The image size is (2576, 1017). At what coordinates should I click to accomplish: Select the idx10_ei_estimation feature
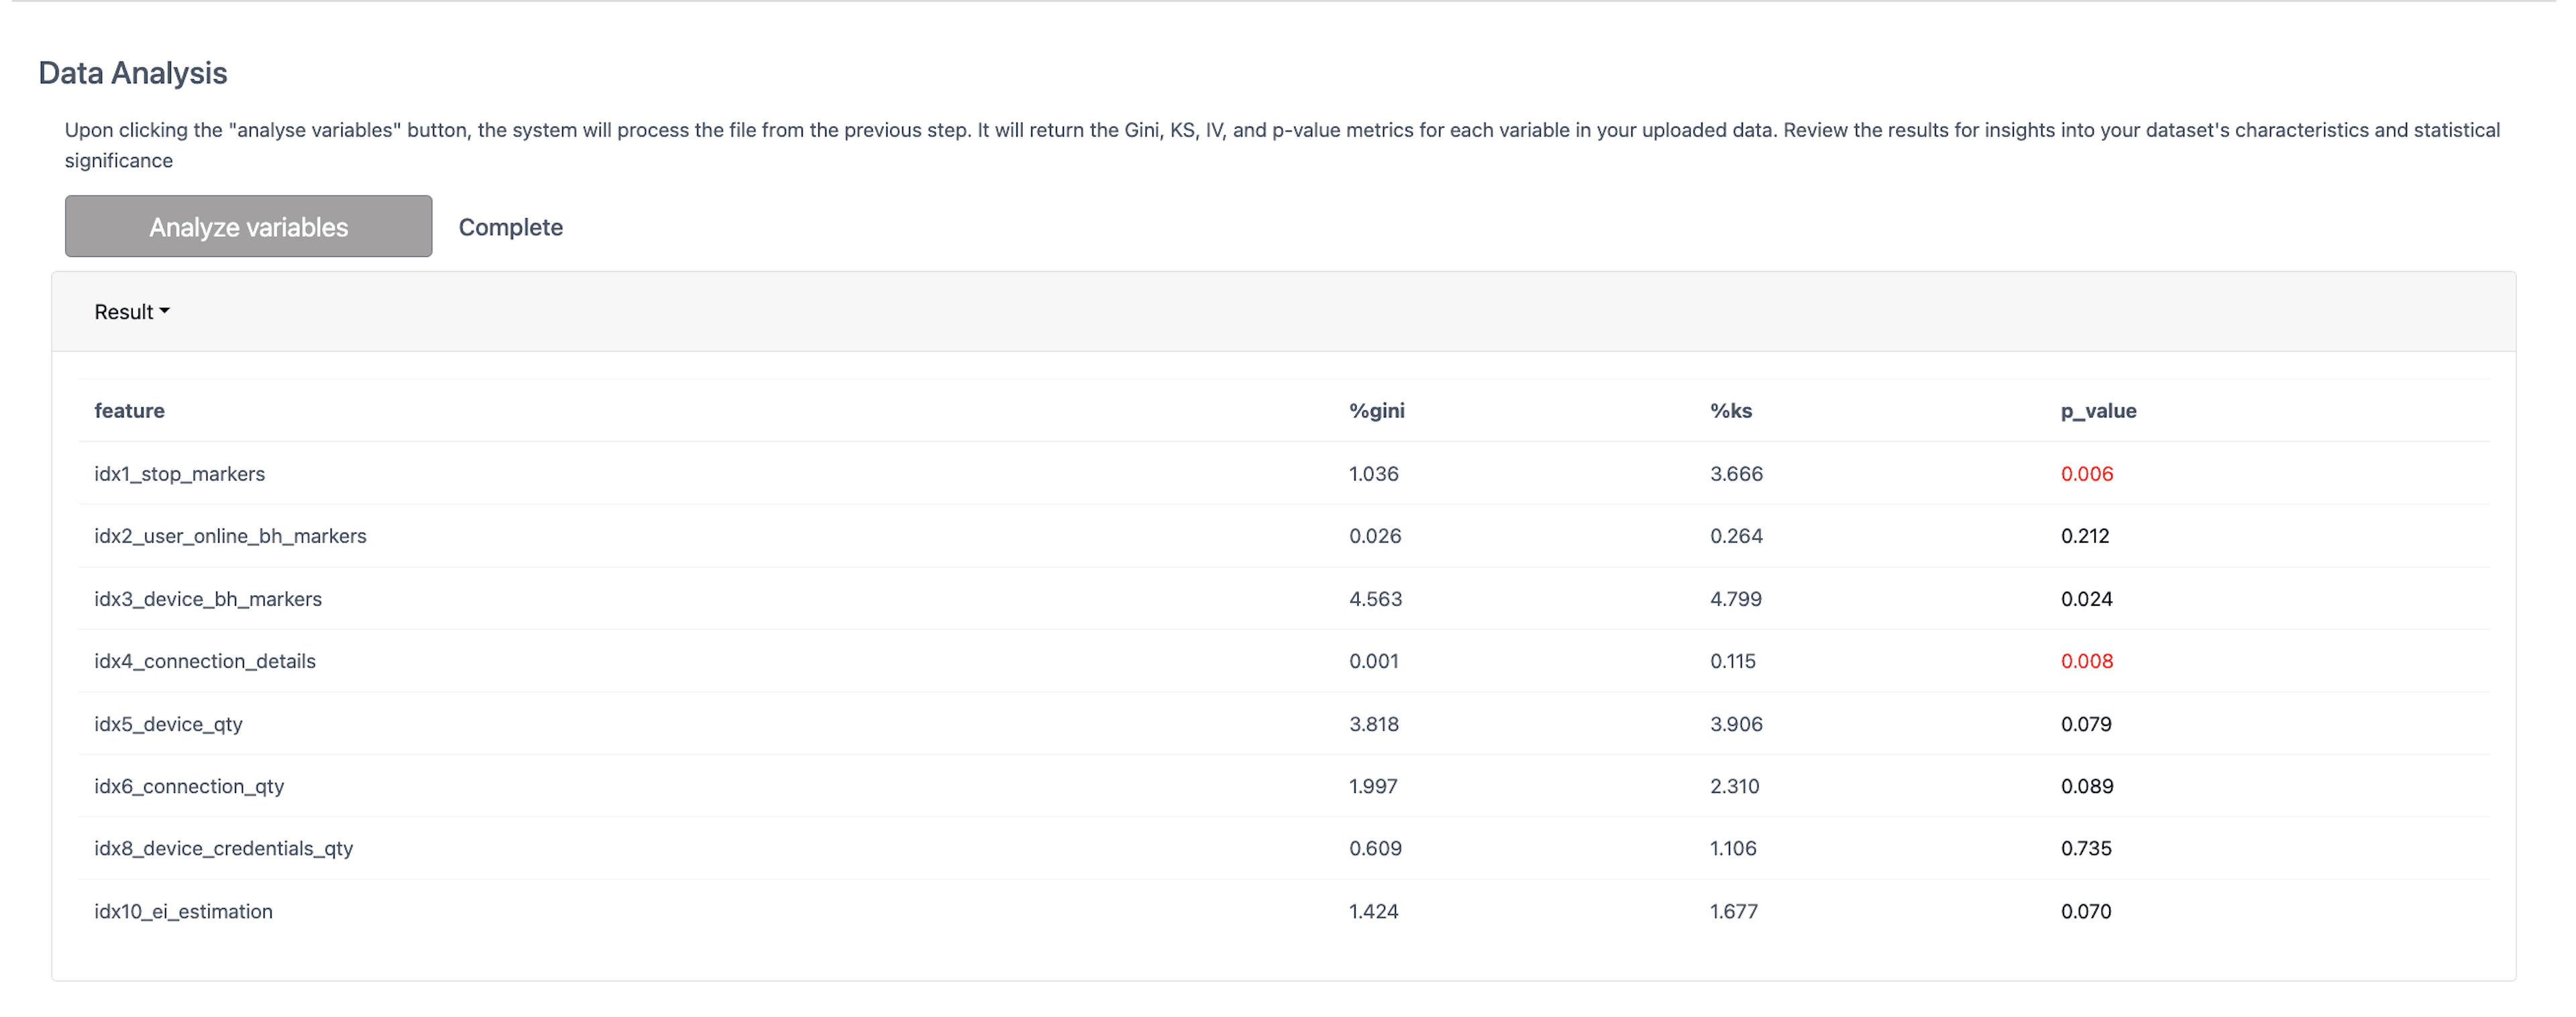coord(183,911)
